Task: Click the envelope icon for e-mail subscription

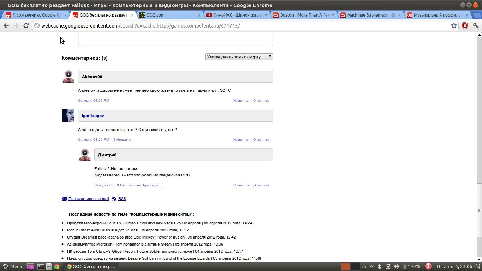Action: pyautogui.click(x=64, y=199)
